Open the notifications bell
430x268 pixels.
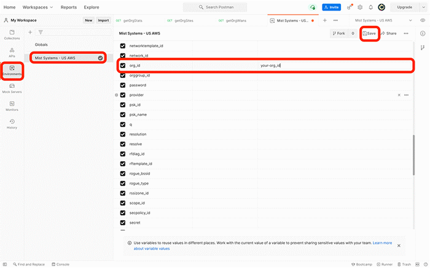(370, 7)
